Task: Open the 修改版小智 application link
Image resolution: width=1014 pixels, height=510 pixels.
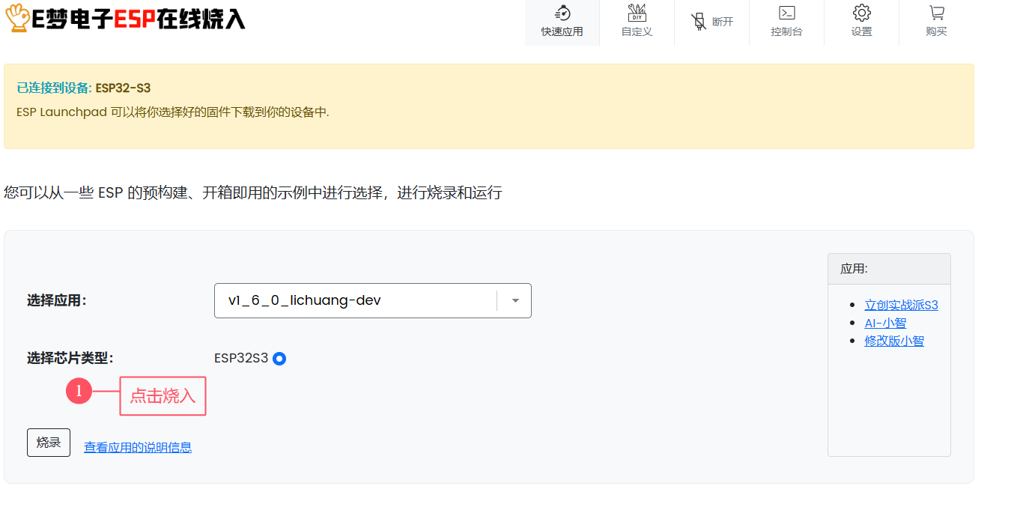Action: [894, 341]
